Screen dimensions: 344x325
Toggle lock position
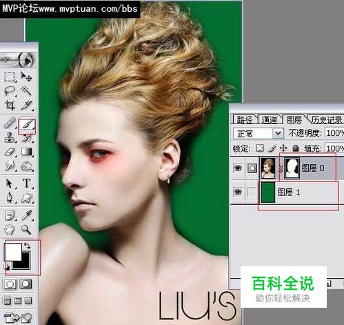click(x=283, y=148)
